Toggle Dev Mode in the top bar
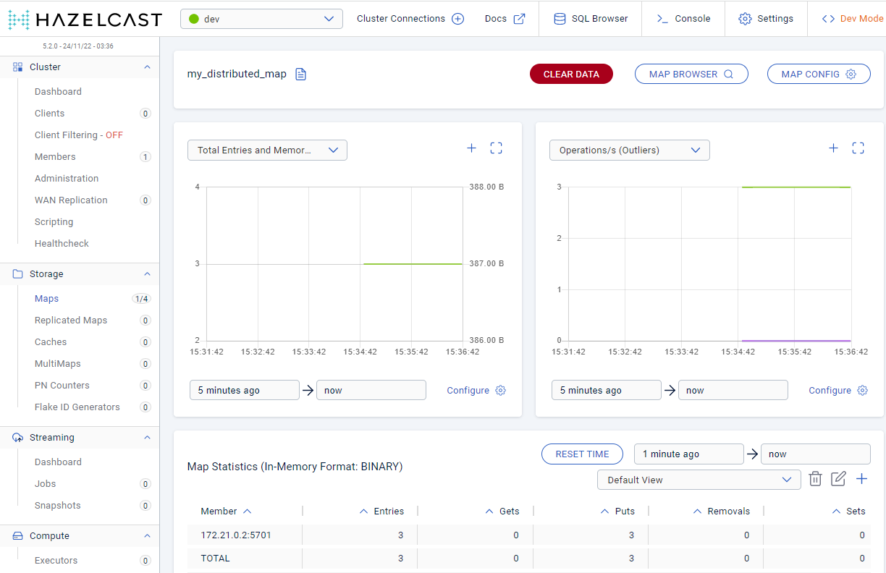This screenshot has height=573, width=886. coord(852,19)
